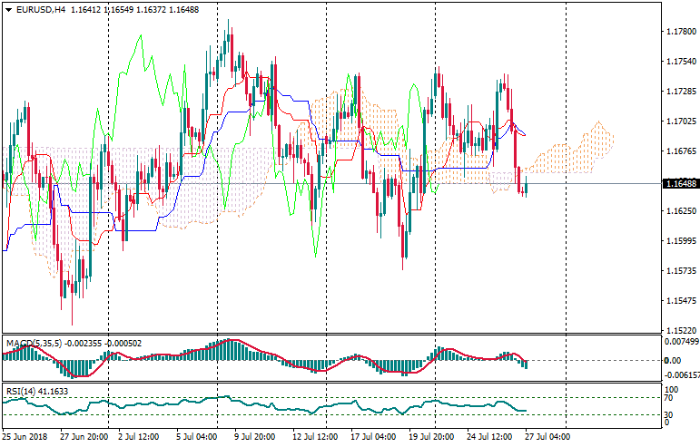Select the 27 Jul 04:00 time label
The width and height of the screenshot is (700, 447).
point(547,436)
